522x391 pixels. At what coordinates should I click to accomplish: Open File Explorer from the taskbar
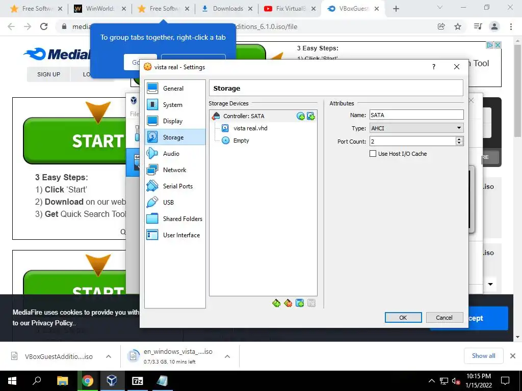point(62,381)
